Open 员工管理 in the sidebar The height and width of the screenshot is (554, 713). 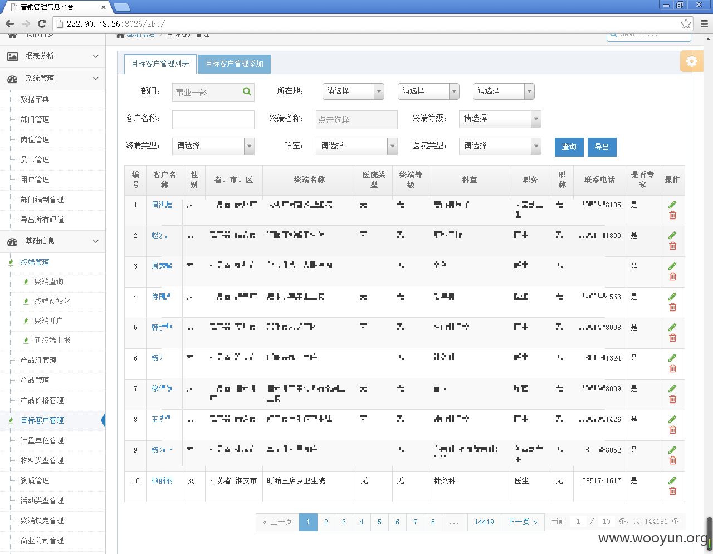[x=35, y=159]
